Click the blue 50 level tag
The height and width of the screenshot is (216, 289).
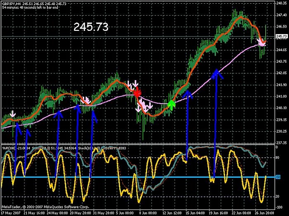278,177
